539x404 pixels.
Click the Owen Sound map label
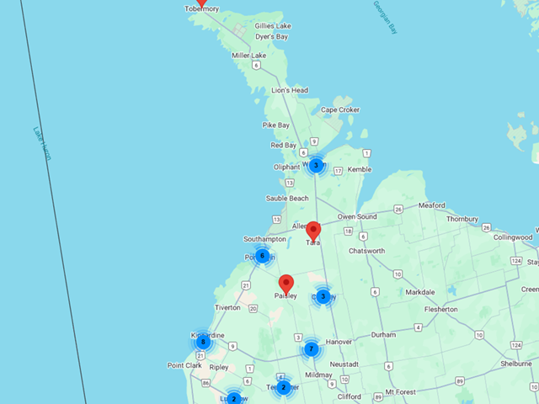(x=358, y=216)
